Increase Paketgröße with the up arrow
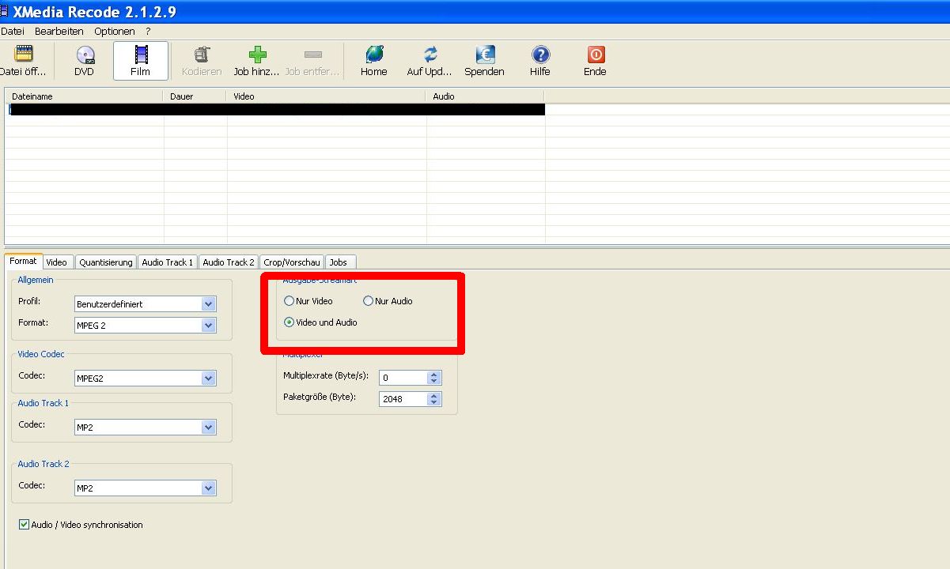This screenshot has height=569, width=950. [433, 396]
